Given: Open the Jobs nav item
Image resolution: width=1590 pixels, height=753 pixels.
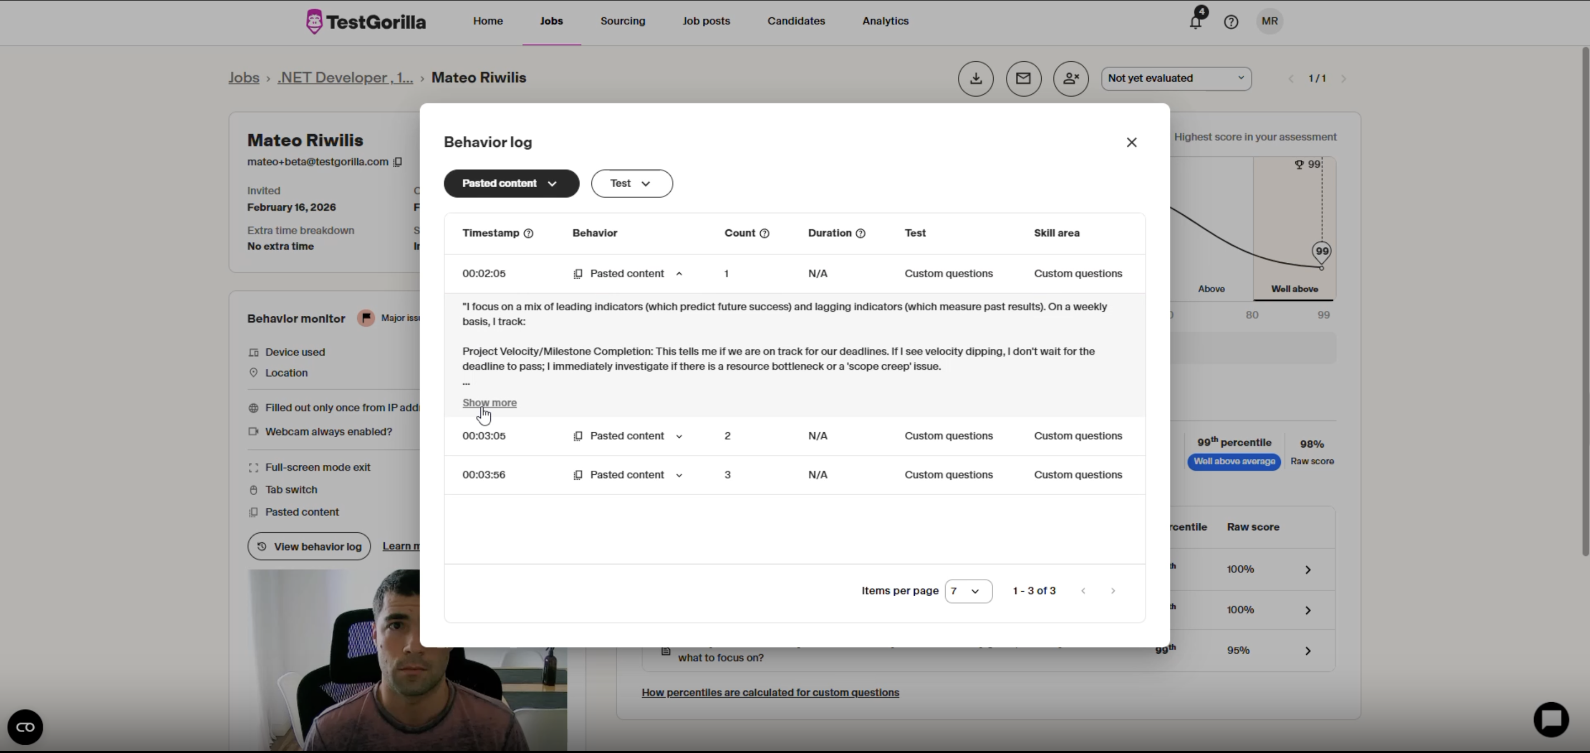Looking at the screenshot, I should click(551, 21).
